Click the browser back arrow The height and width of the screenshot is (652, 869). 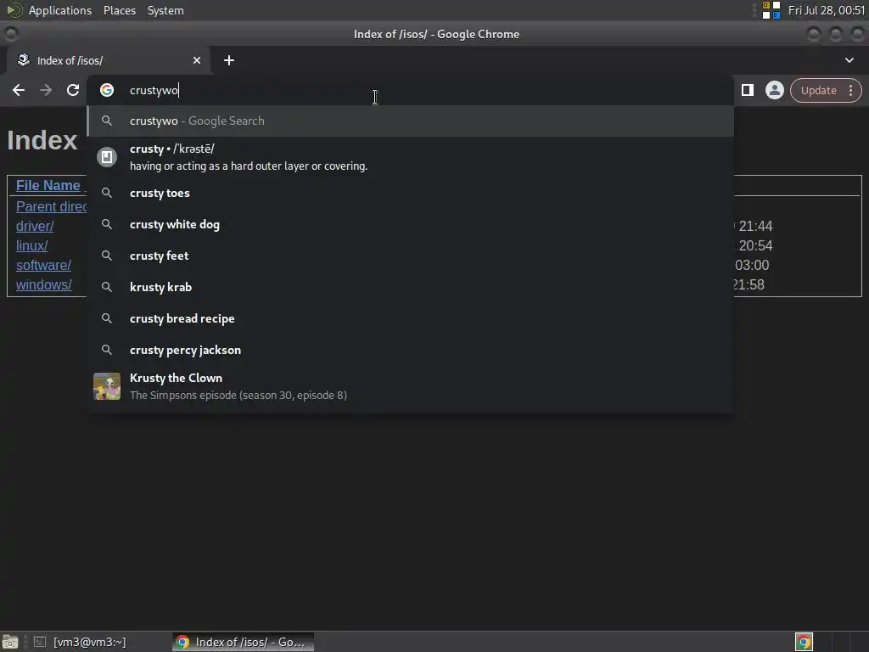click(x=19, y=90)
